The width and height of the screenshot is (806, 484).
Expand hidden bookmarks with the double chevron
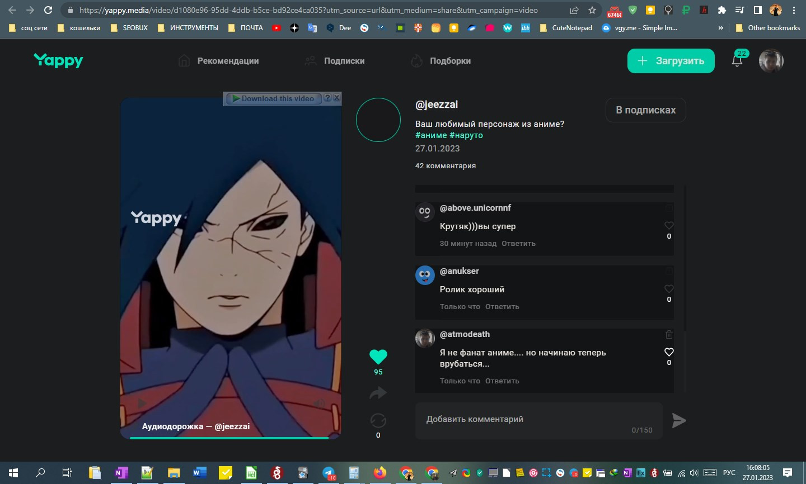coord(721,28)
